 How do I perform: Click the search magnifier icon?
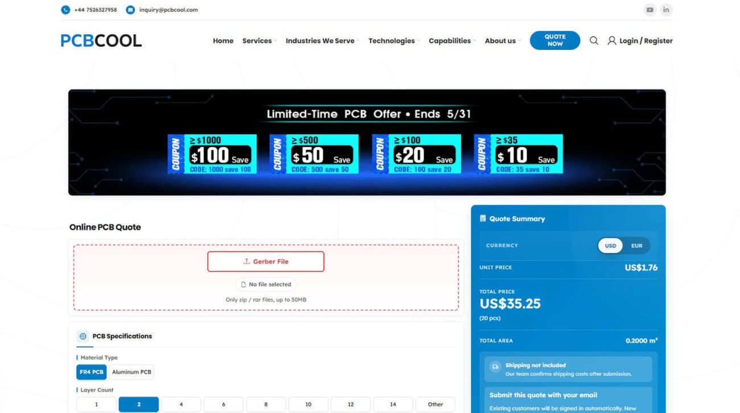tap(594, 40)
